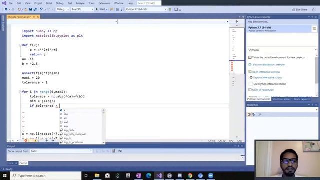Click the Live Share button
The height and width of the screenshot is (180, 320).
(x=299, y=9)
